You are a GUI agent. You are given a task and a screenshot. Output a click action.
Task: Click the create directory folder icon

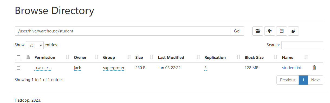point(258,31)
